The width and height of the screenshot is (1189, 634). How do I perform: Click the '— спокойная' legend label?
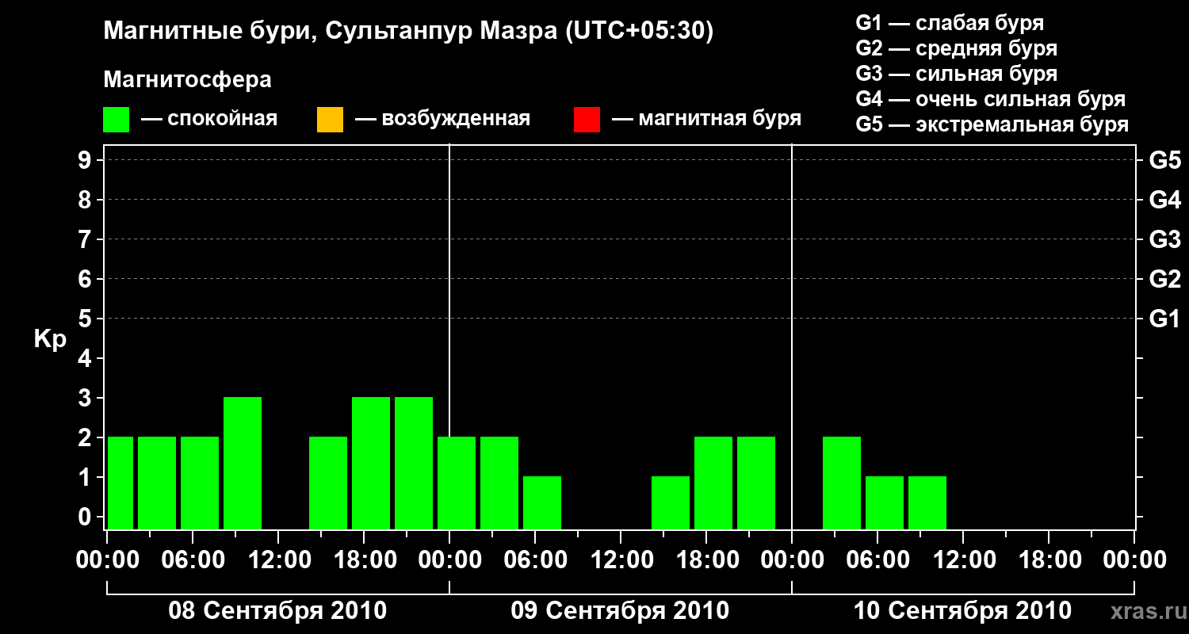[x=209, y=120]
